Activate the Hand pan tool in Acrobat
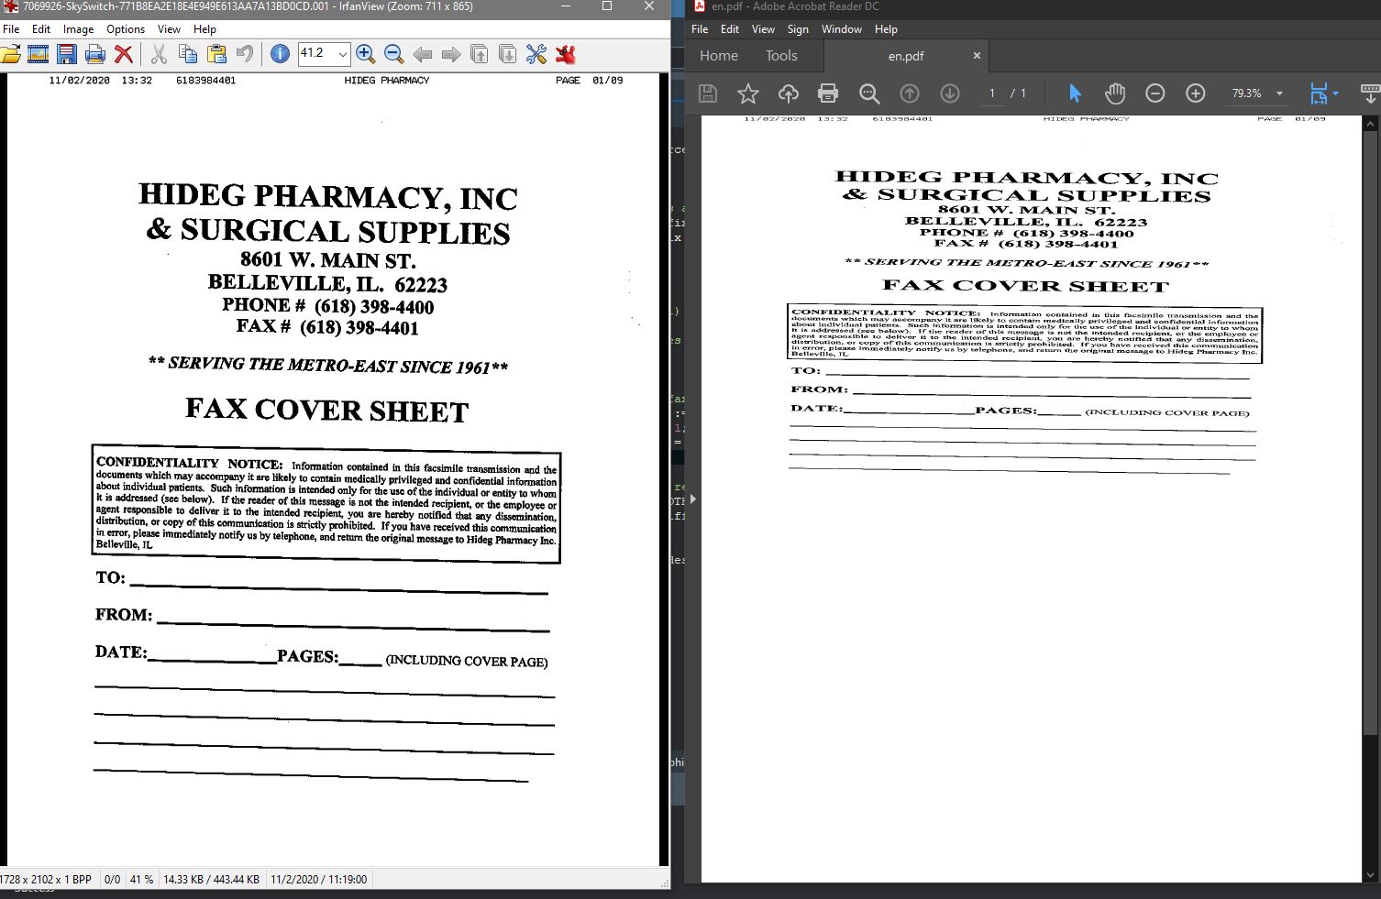The height and width of the screenshot is (899, 1381). point(1115,93)
